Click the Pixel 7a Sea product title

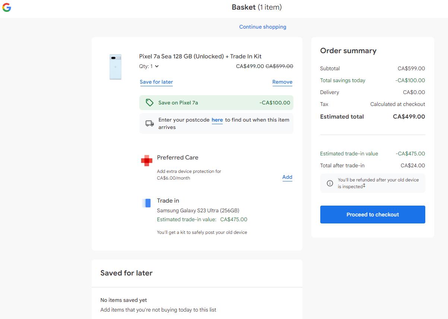[200, 57]
